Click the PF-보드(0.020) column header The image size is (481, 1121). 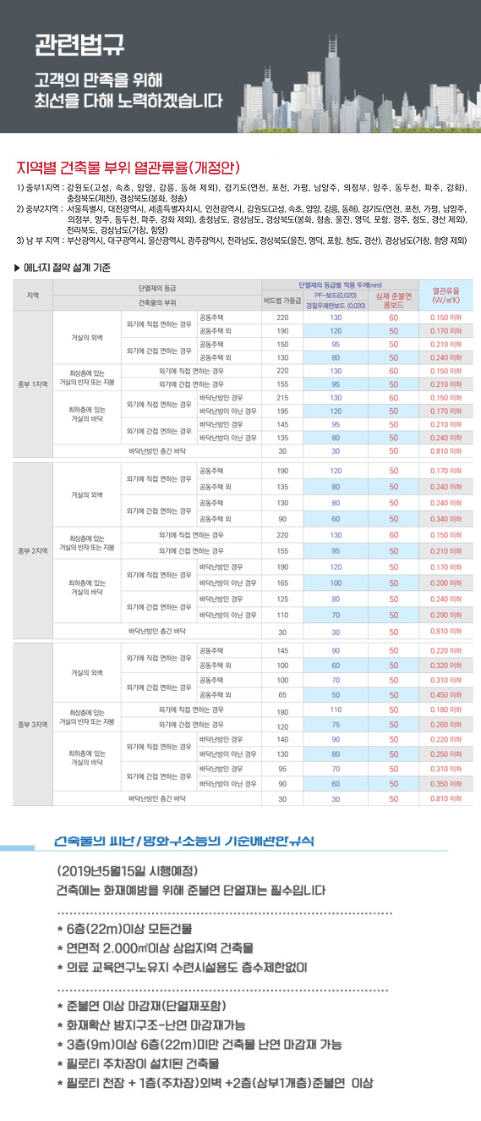tap(335, 298)
